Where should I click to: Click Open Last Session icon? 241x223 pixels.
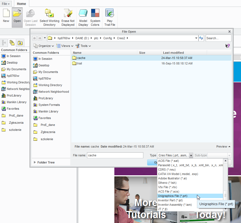pos(30,13)
